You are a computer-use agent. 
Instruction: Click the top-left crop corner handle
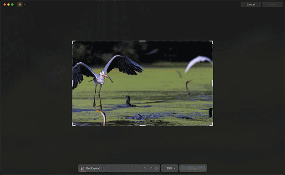pos(73,42)
